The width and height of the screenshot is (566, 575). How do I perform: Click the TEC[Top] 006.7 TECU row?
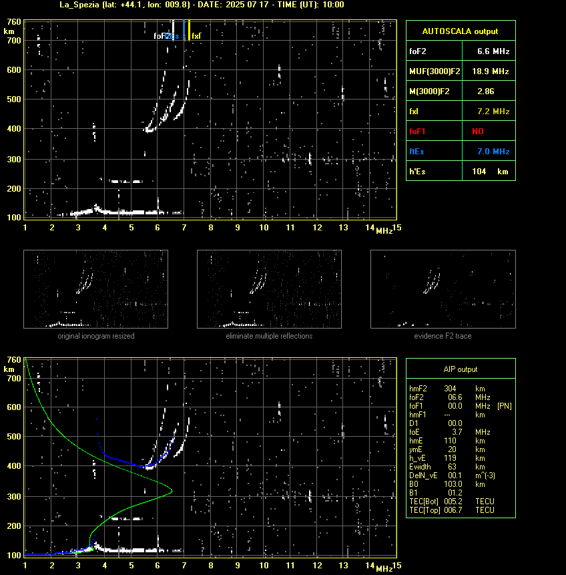tap(452, 510)
